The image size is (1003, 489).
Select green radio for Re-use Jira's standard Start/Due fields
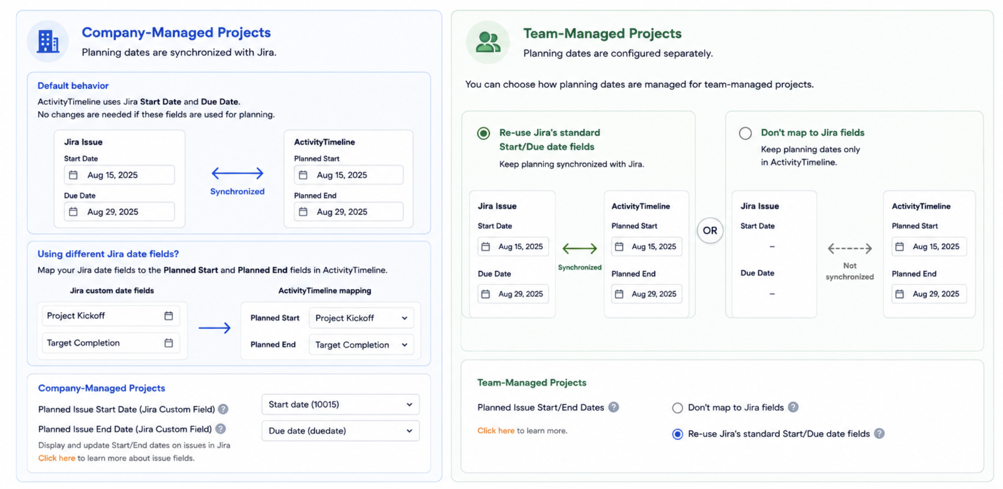pyautogui.click(x=484, y=134)
